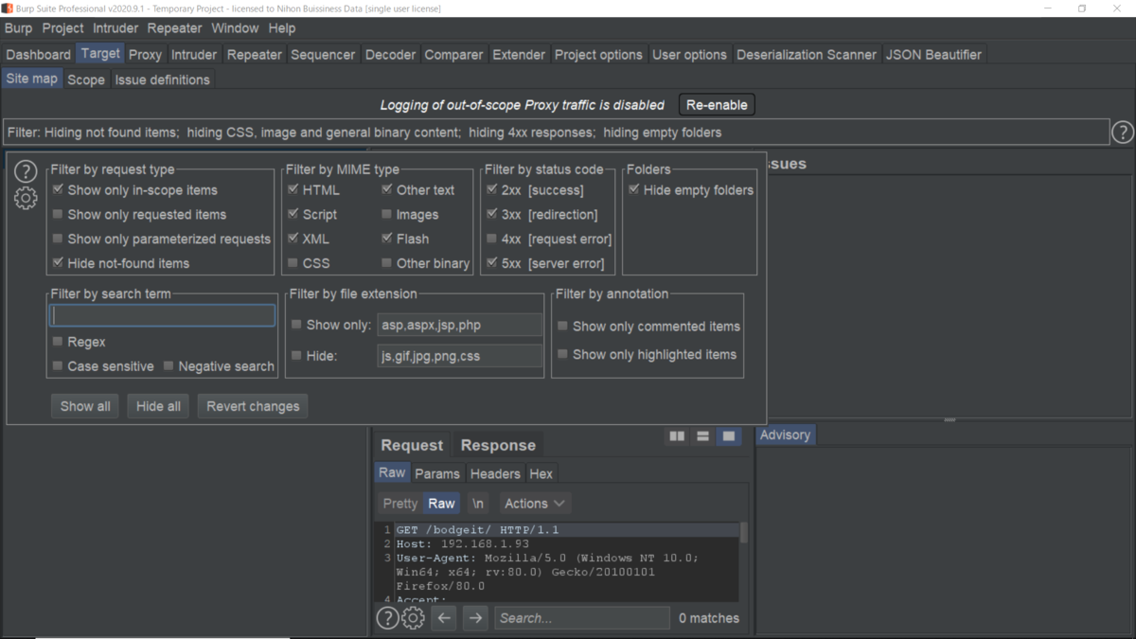
Task: Open Issue definitions sub-tab
Action: pyautogui.click(x=163, y=80)
